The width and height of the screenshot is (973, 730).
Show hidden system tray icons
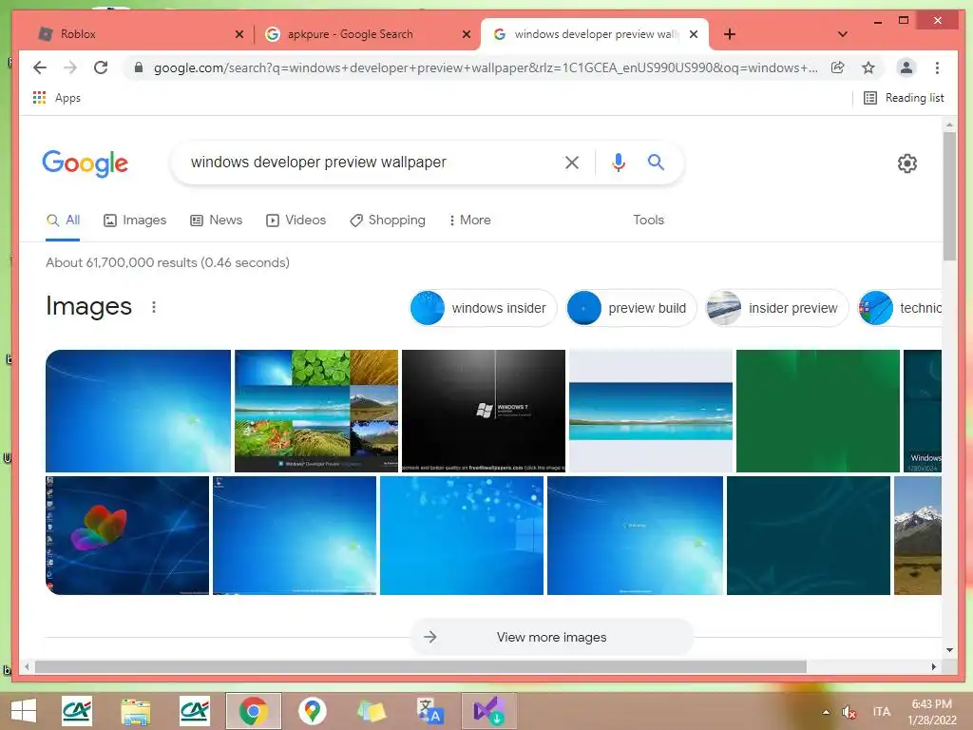click(x=826, y=712)
